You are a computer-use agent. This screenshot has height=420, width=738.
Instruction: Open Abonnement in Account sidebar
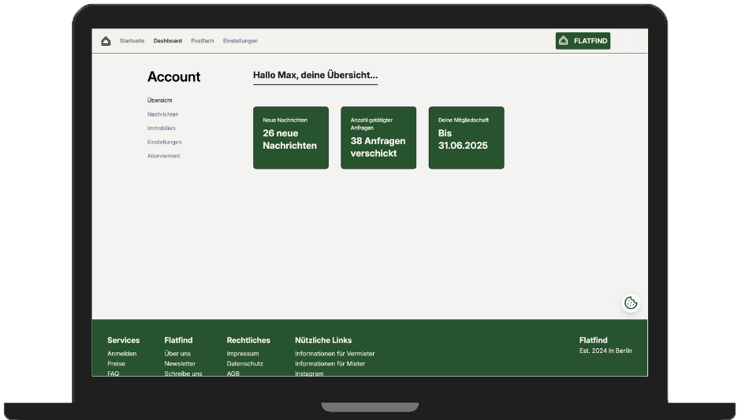point(164,156)
